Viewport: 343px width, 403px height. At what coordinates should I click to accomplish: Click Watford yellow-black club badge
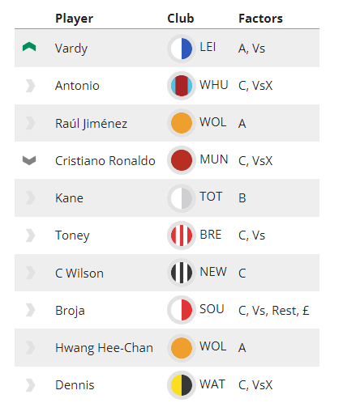click(x=181, y=385)
